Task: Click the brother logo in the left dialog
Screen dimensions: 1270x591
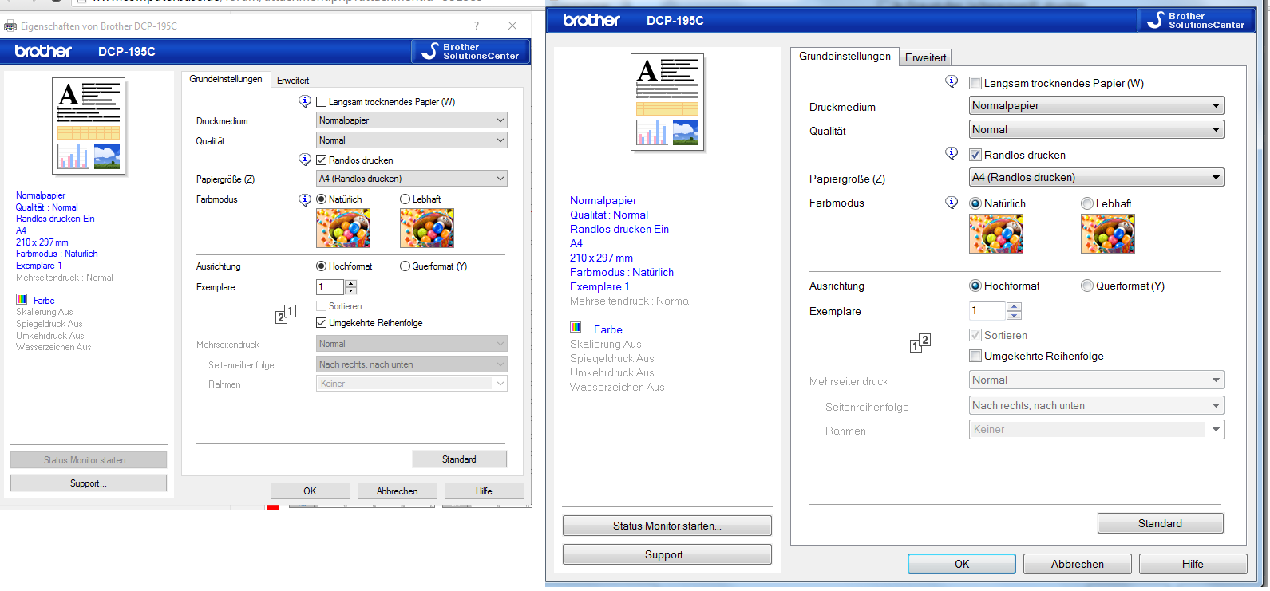Action: 43,52
